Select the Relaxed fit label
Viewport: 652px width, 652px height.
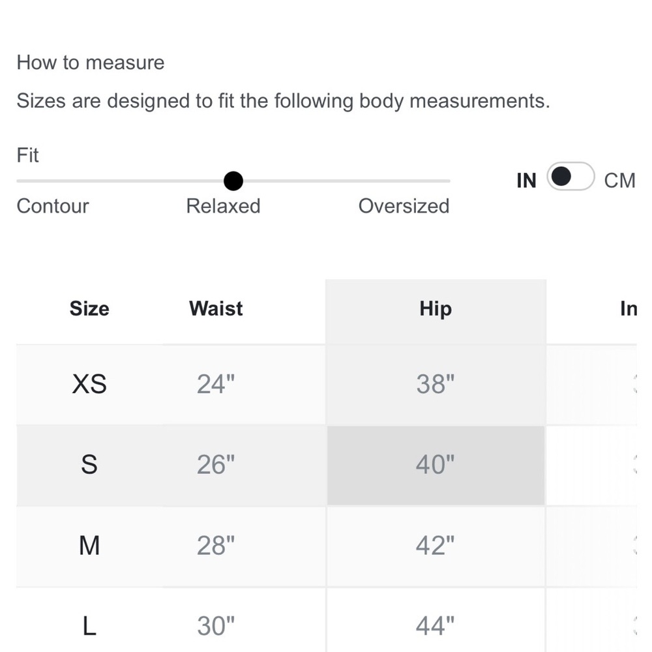223,206
